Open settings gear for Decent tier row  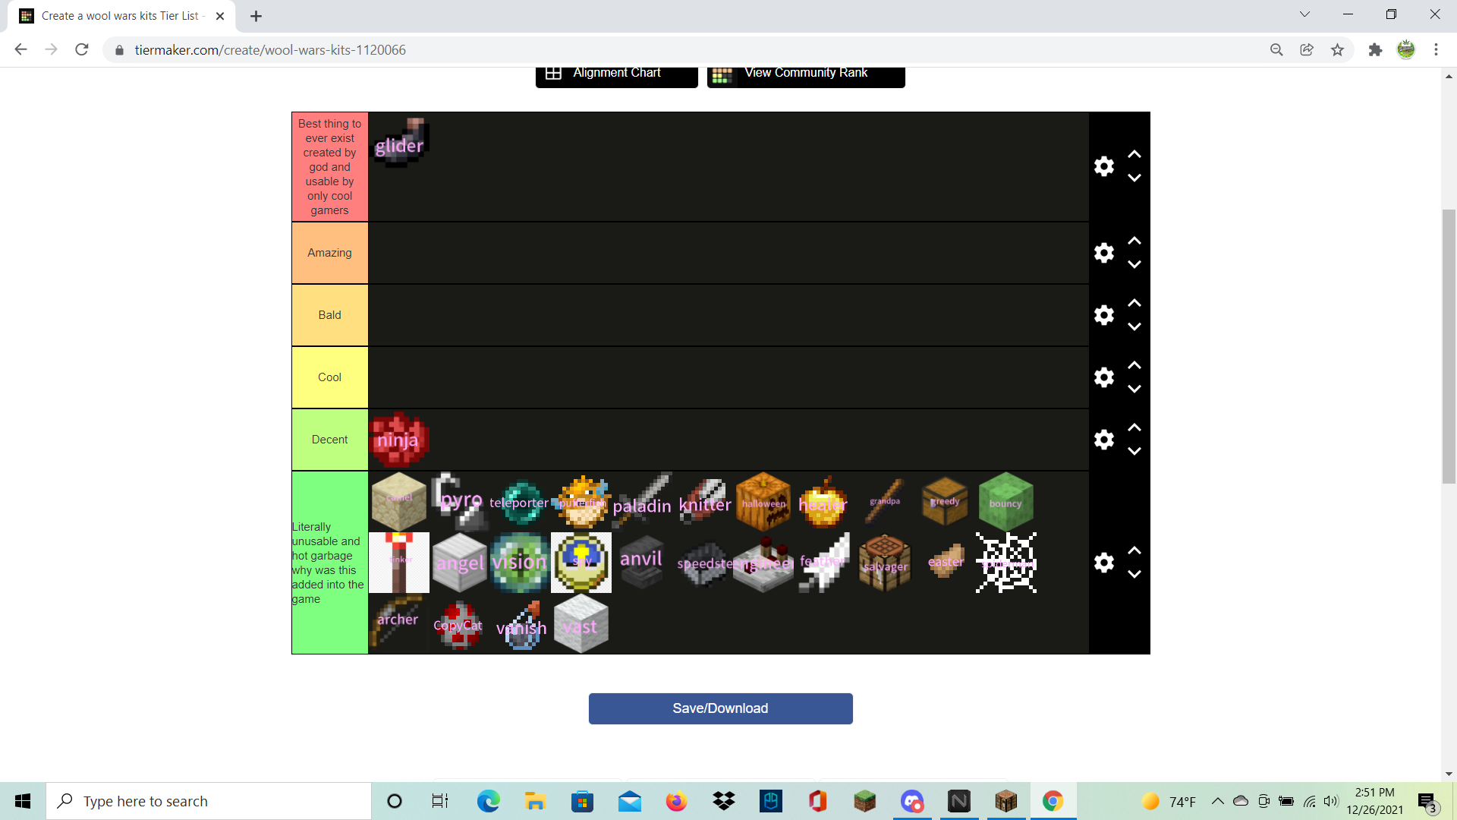click(1104, 440)
